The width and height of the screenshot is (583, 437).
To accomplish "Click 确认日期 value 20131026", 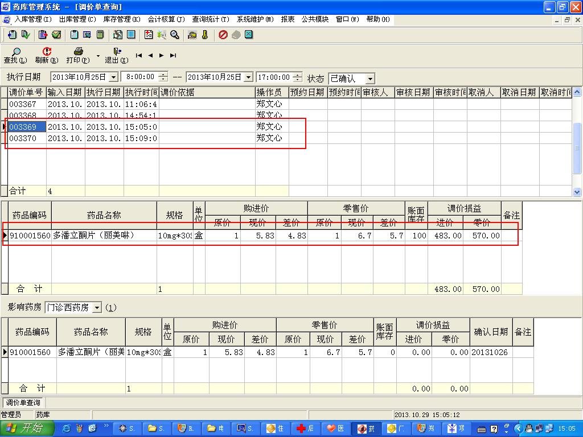I will pos(491,352).
